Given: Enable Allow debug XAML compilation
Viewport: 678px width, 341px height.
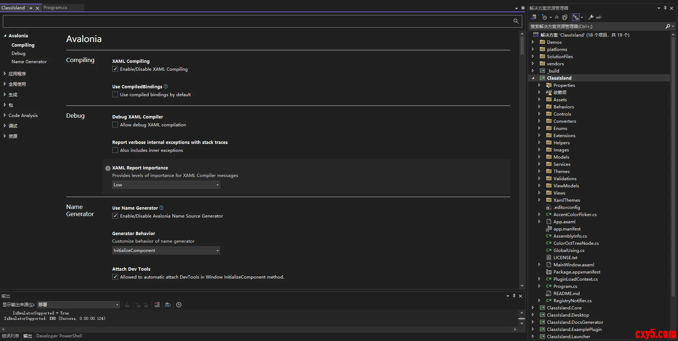Looking at the screenshot, I should coord(115,125).
